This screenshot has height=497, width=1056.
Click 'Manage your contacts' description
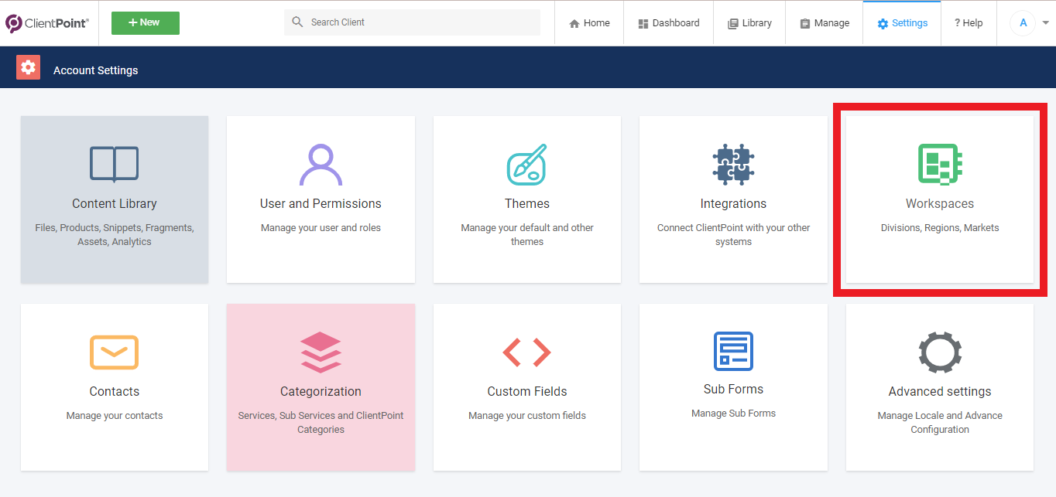[115, 416]
